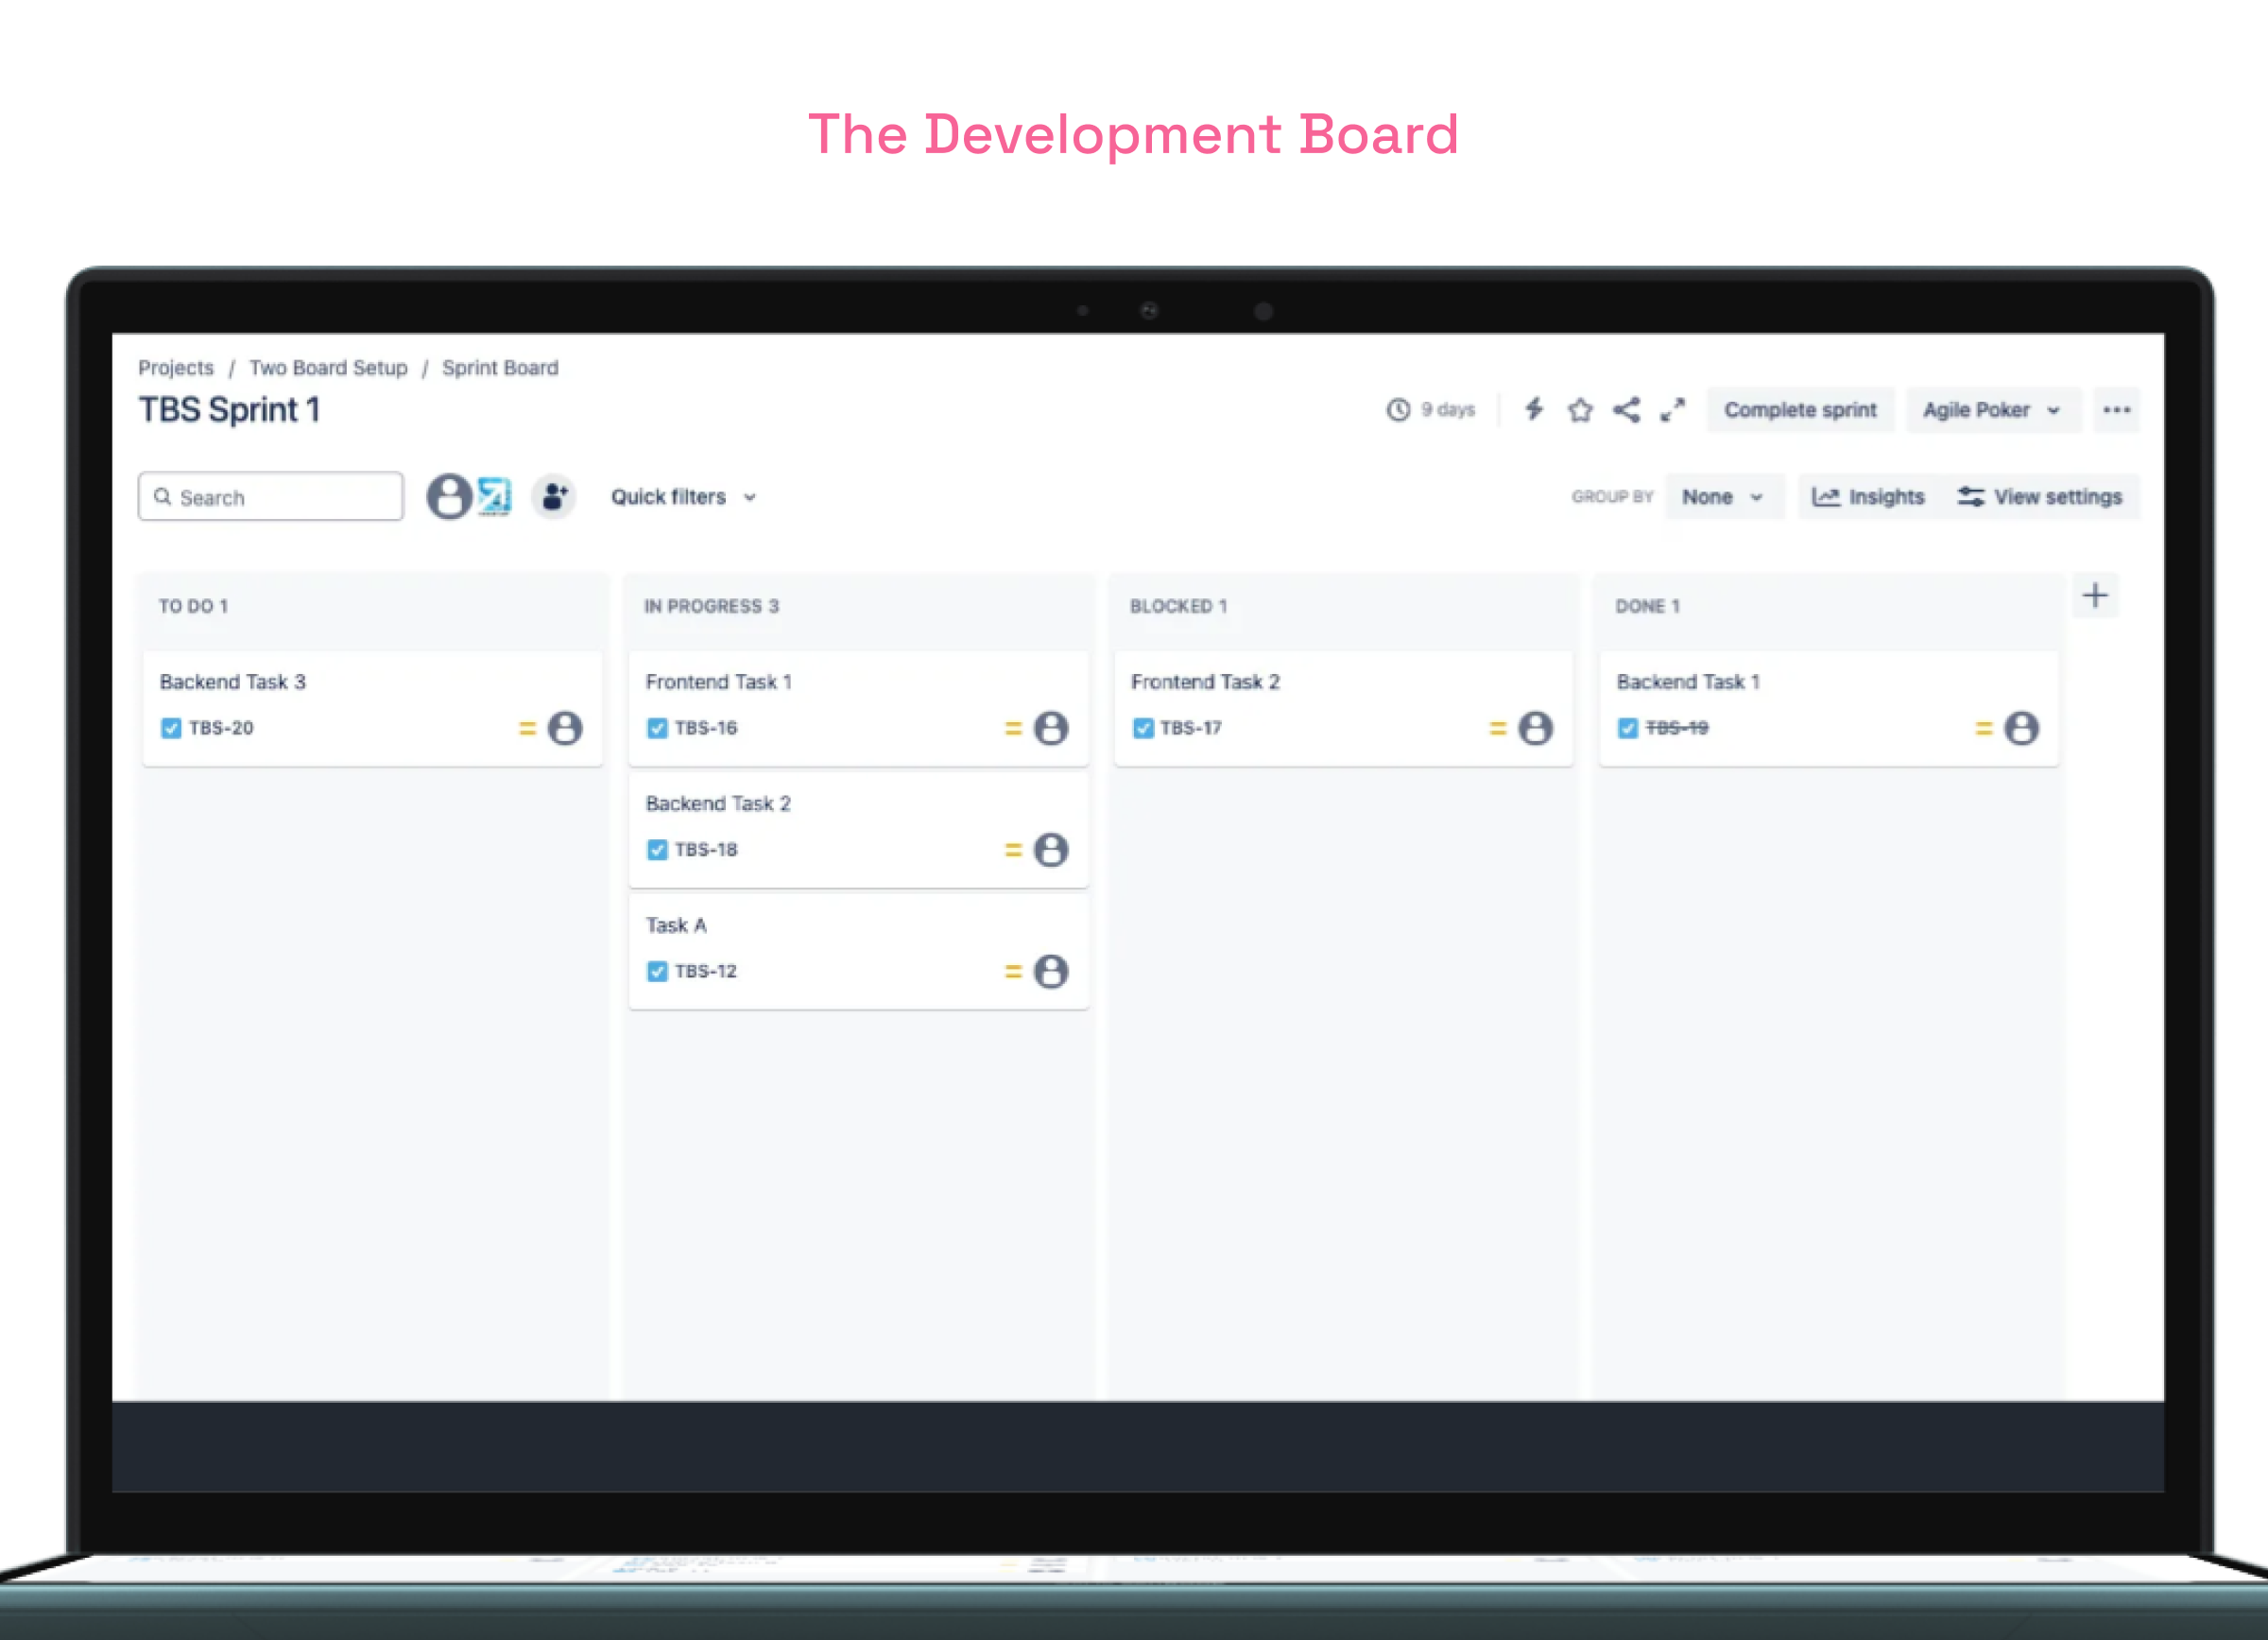Click the TBS-17 task type checkbox icon

coord(1143,728)
